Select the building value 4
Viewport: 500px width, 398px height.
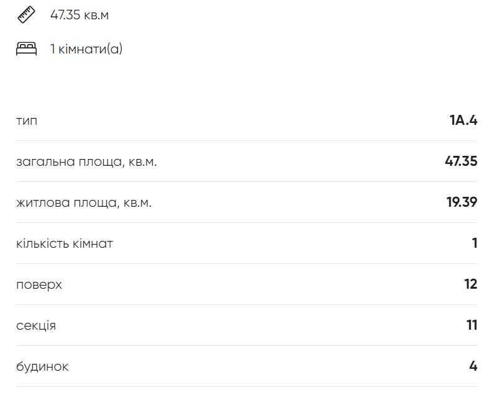tap(473, 366)
